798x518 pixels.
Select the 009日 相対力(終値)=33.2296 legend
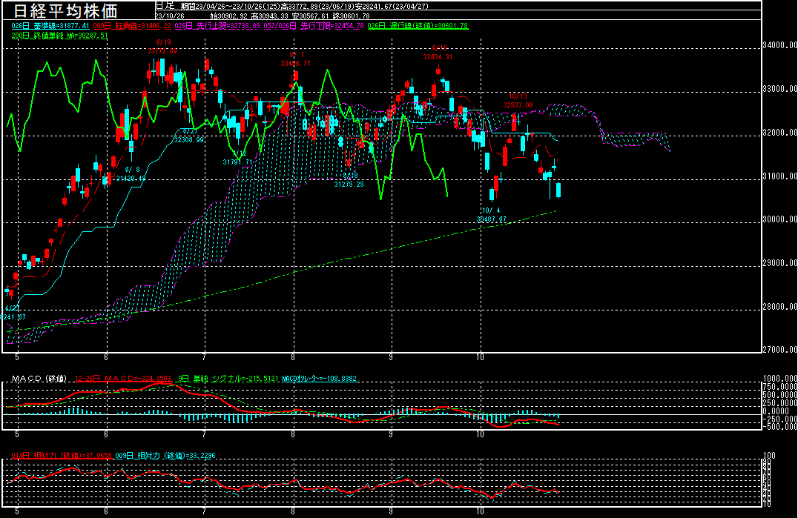[x=165, y=456]
